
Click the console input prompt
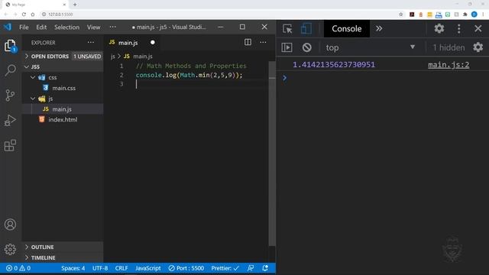[384, 78]
